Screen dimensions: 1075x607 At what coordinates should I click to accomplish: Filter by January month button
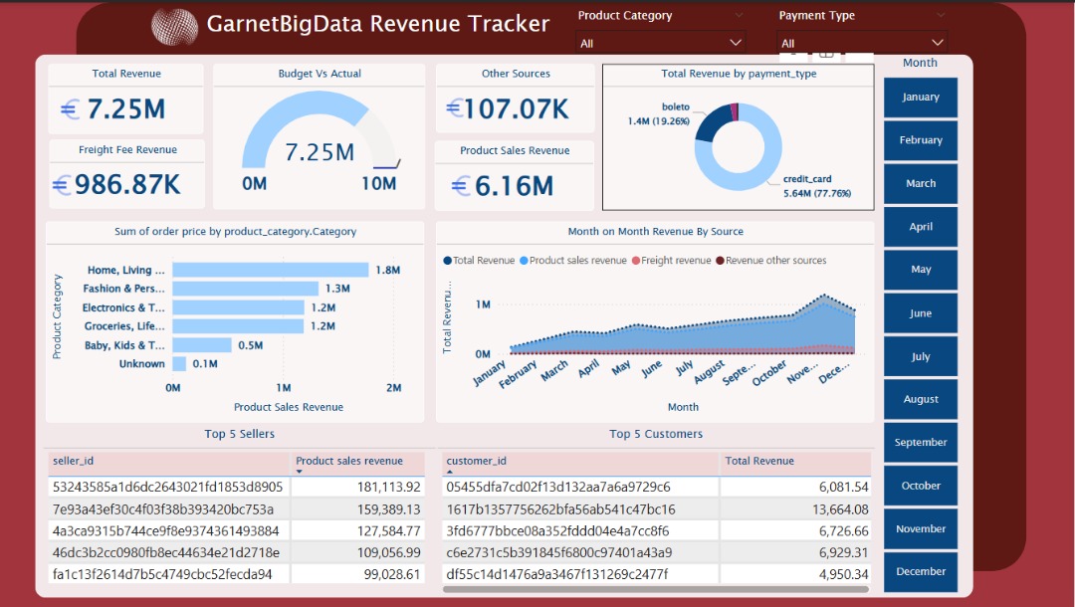tap(920, 98)
